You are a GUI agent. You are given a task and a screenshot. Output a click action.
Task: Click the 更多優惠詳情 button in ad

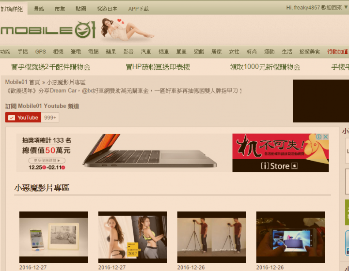coord(47,160)
